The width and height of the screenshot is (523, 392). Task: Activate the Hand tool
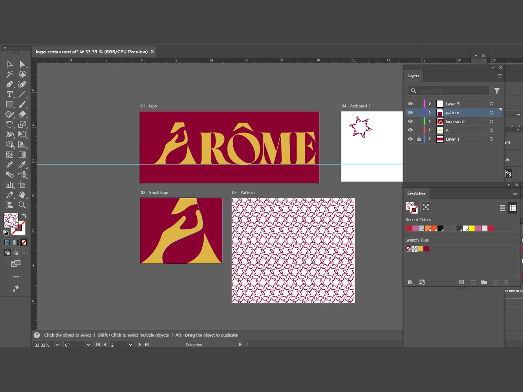[22, 195]
